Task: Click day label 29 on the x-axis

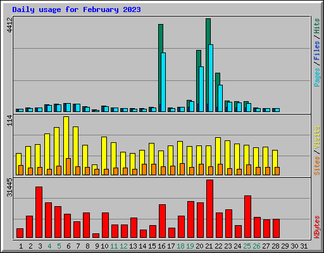Action: click(285, 246)
